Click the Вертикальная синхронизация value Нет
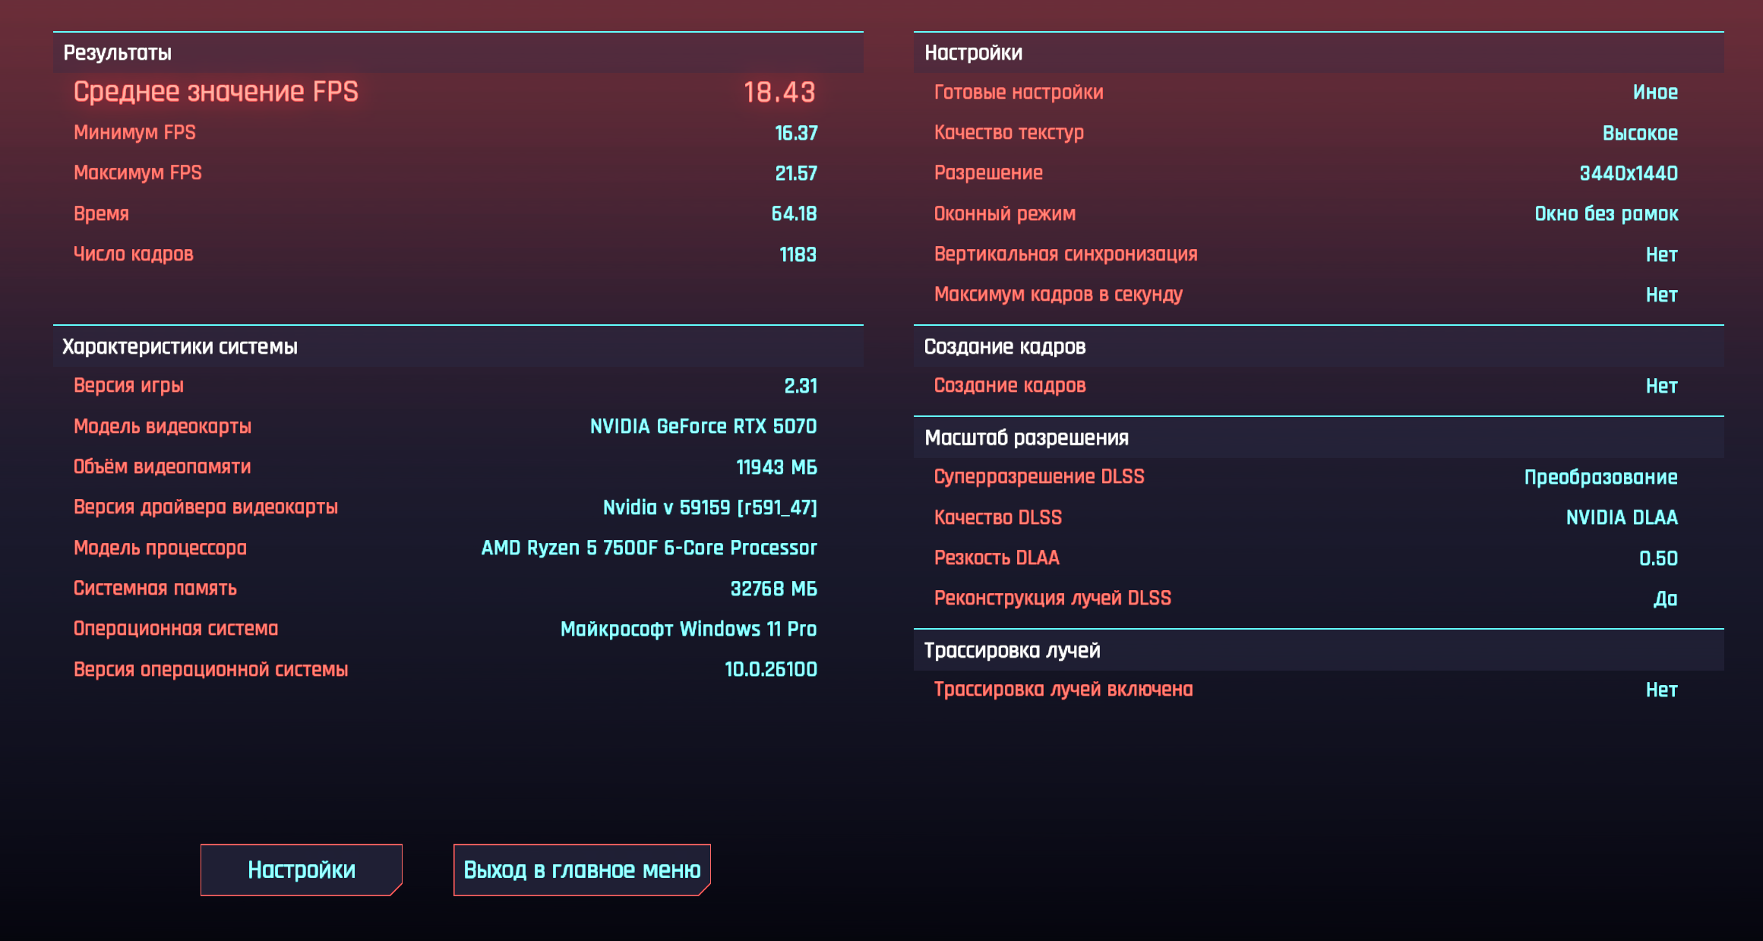1763x941 pixels. point(1661,254)
